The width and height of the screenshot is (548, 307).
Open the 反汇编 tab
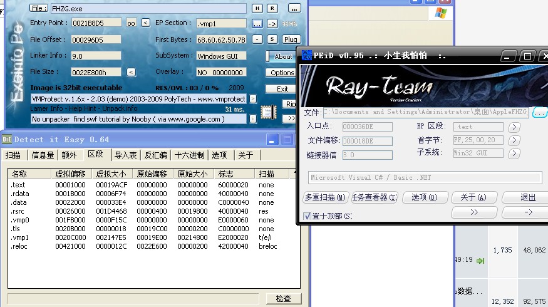click(155, 155)
